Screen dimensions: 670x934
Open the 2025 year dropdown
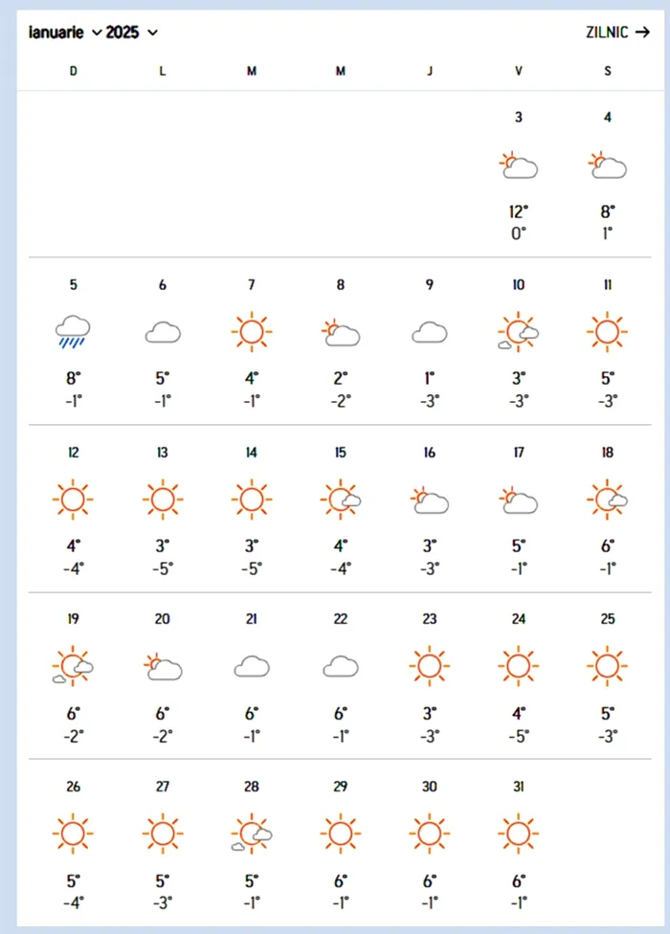132,33
